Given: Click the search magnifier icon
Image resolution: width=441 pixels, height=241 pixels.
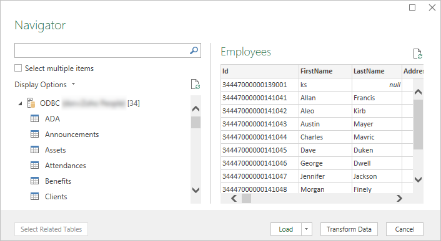Looking at the screenshot, I should click(x=194, y=50).
